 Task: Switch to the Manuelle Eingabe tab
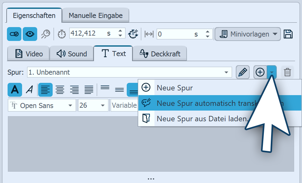pyautogui.click(x=96, y=15)
